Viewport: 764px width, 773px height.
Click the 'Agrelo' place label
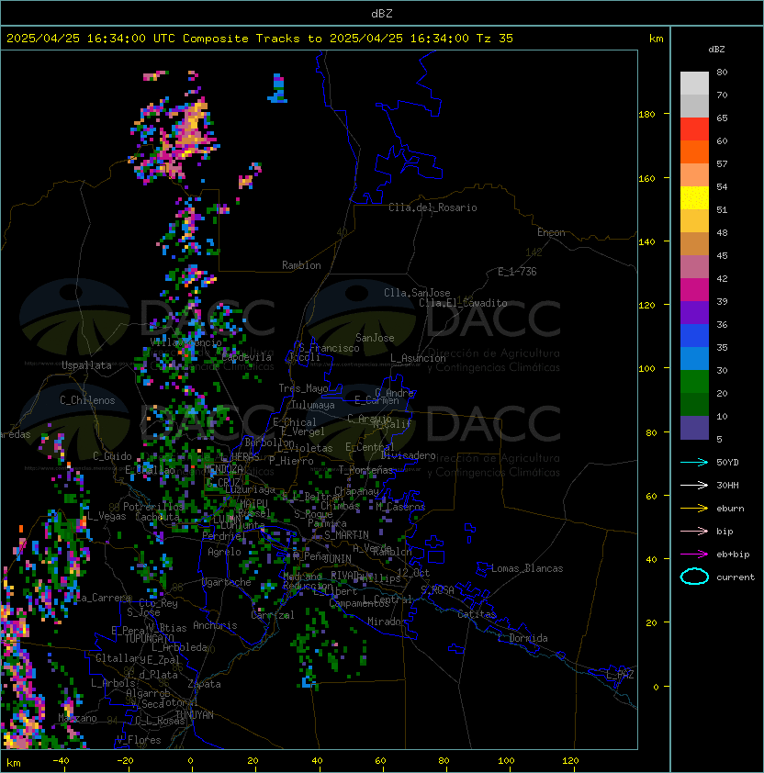pos(224,552)
